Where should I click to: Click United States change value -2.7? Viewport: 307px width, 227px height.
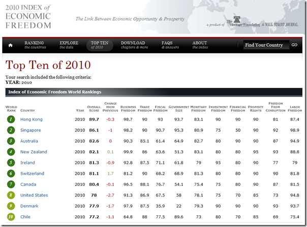110,195
